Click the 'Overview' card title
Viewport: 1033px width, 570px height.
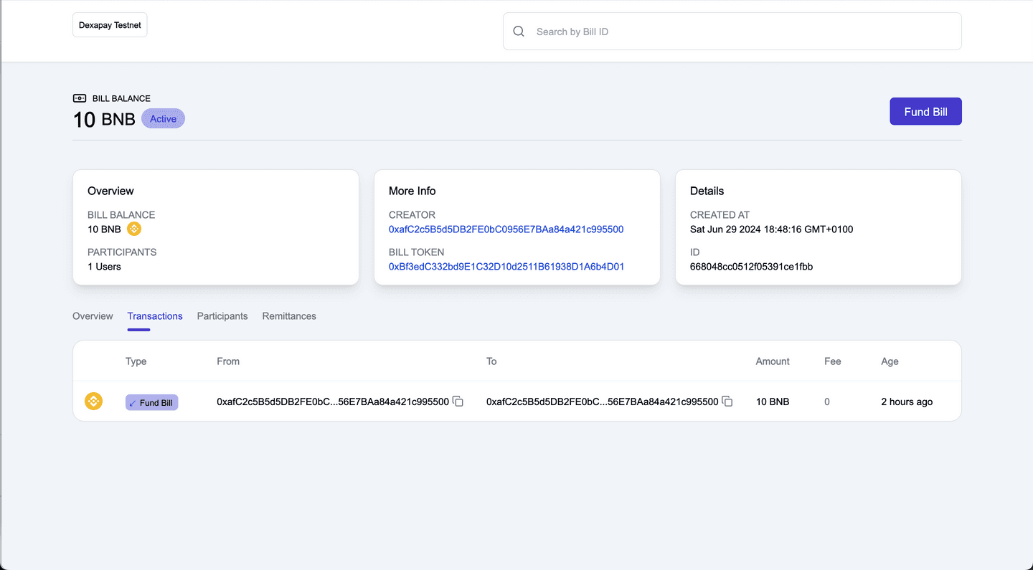pos(110,191)
